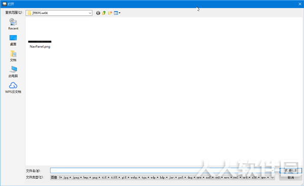The height and width of the screenshot is (186, 304).
Task: Jump to the 桌面 desktop location
Action: [x=13, y=40]
